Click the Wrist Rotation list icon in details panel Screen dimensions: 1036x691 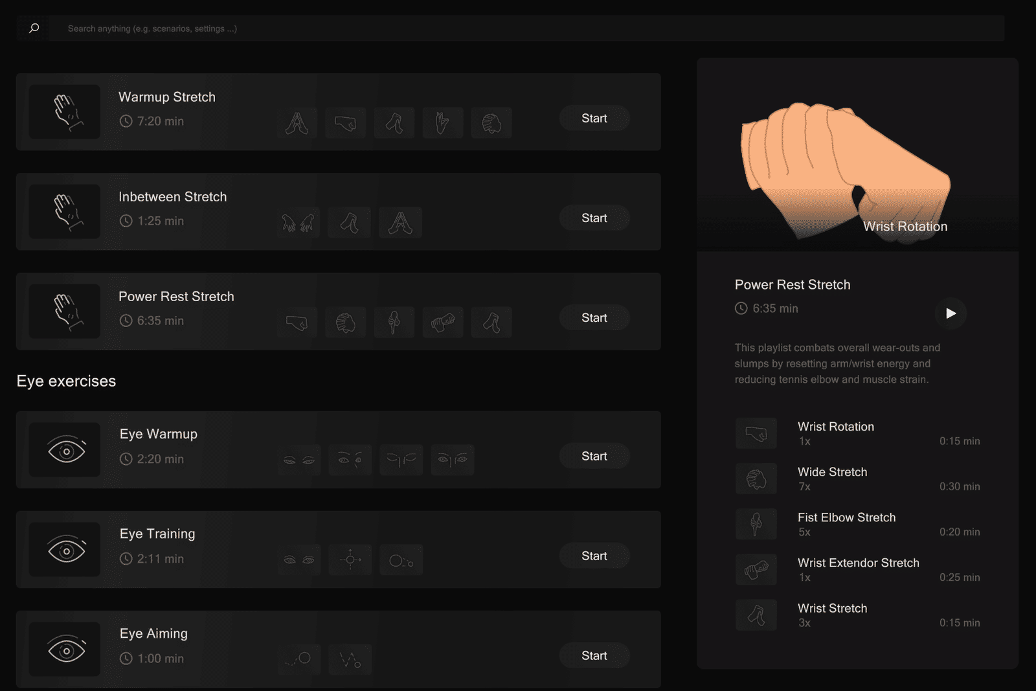click(x=756, y=434)
